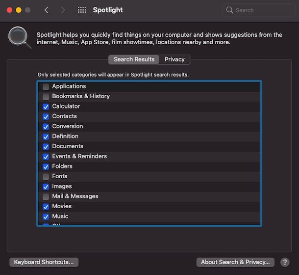The image size is (299, 275).
Task: Click the Calculator row text
Action: coord(66,106)
